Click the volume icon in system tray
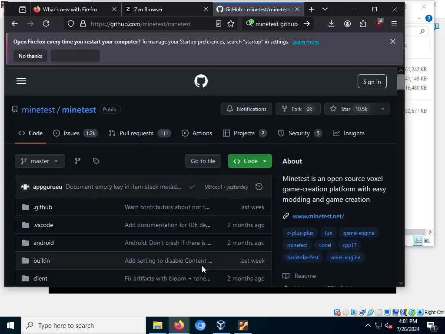 click(x=389, y=325)
